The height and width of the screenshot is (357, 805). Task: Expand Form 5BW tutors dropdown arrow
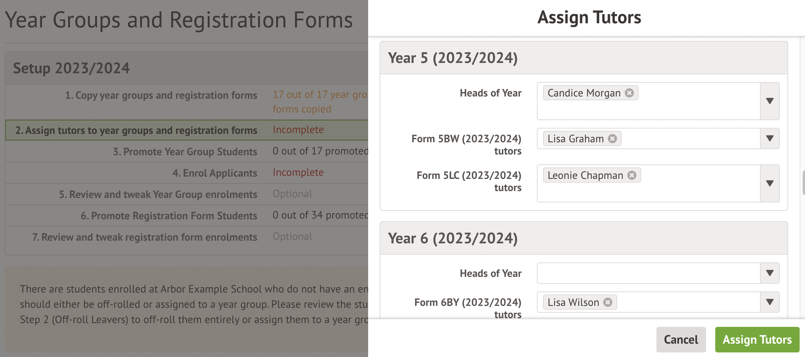[x=769, y=138]
